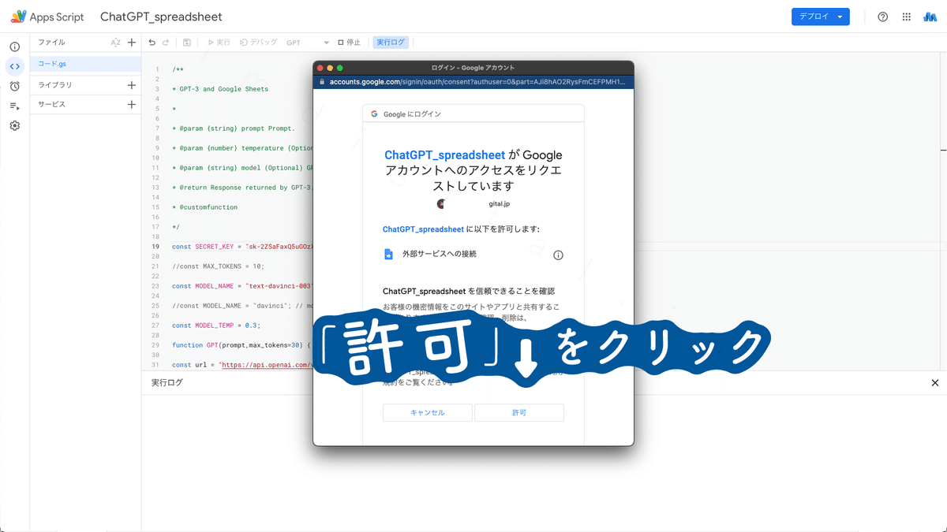Click code line 19 SECRET_KEY

pyautogui.click(x=242, y=247)
